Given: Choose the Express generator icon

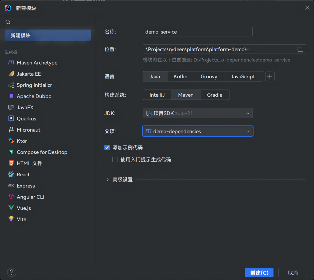Looking at the screenshot, I should coord(11,186).
